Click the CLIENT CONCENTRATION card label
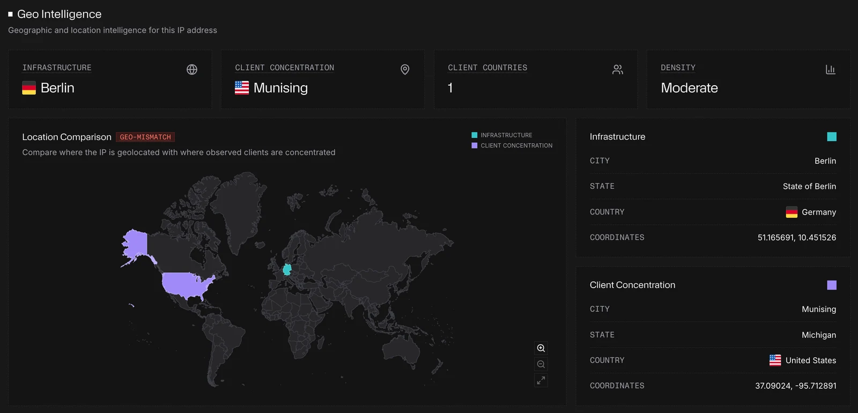The image size is (858, 413). click(284, 68)
